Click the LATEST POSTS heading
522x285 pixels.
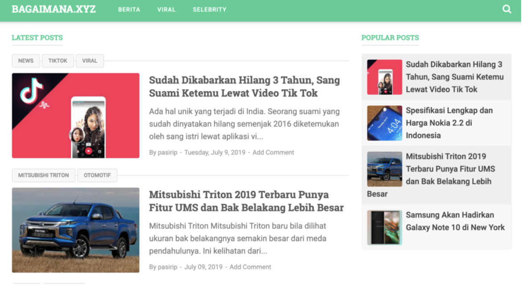37,37
